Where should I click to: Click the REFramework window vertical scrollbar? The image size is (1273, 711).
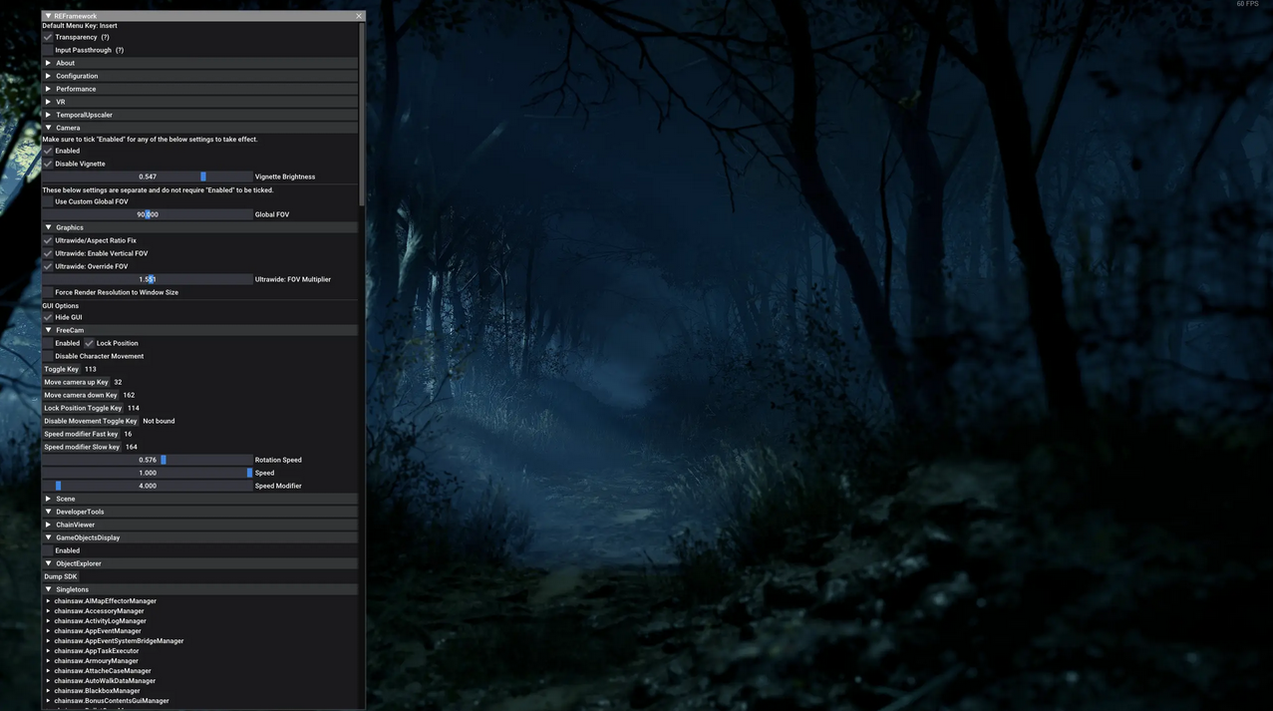pos(362,114)
